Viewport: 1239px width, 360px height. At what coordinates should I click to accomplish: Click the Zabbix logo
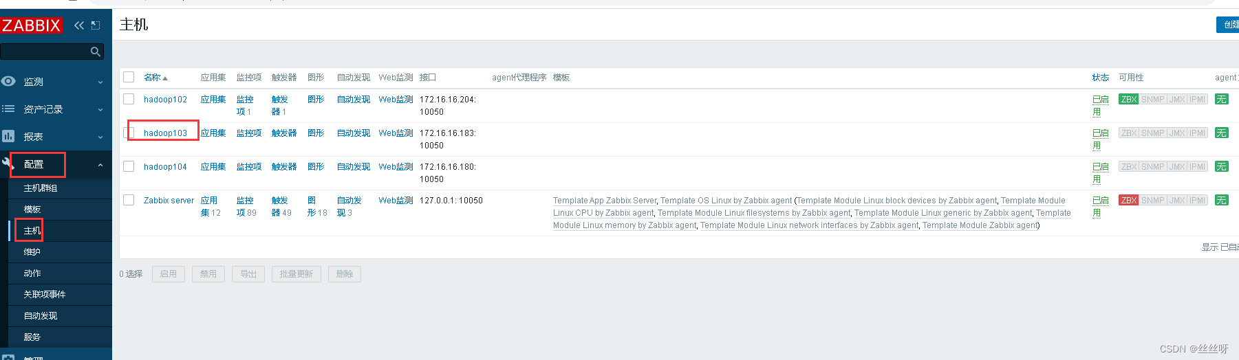tap(32, 25)
